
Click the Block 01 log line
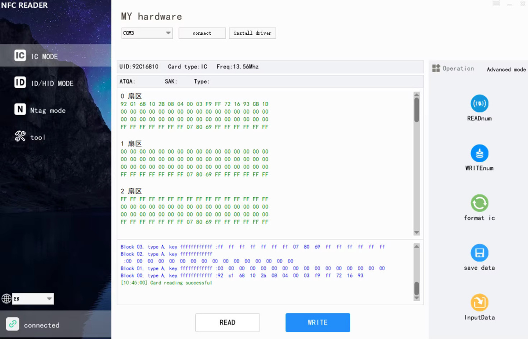click(x=253, y=268)
